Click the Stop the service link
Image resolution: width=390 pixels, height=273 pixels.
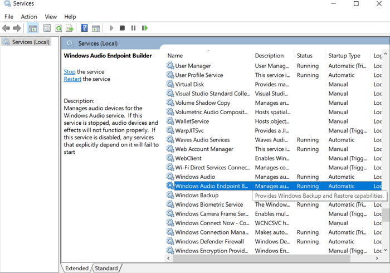[x=70, y=72]
